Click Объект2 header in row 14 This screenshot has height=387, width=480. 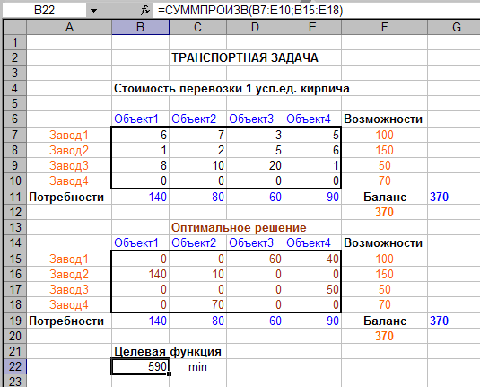pos(194,243)
